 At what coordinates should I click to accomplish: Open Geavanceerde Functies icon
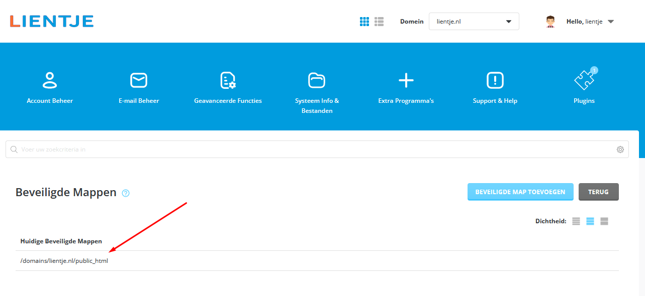[228, 80]
